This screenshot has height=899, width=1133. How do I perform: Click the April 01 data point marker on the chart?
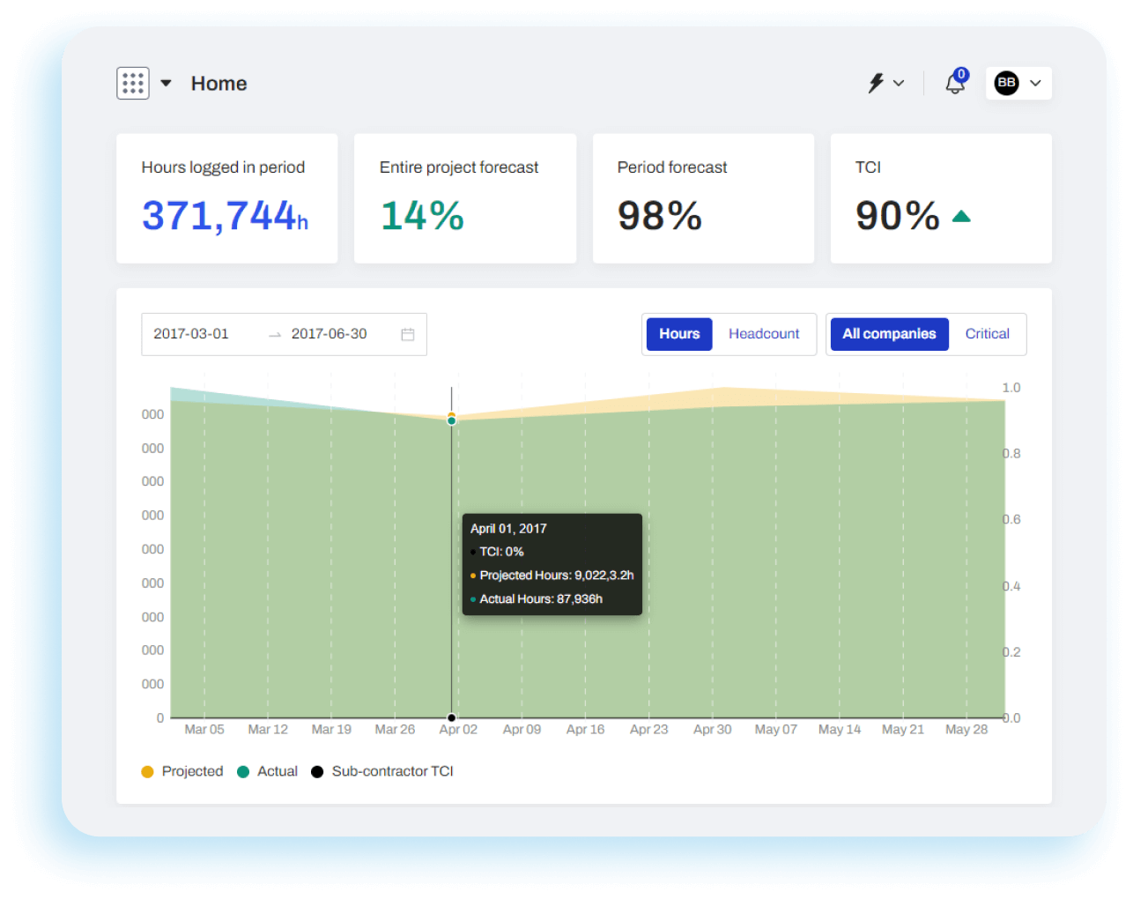click(x=451, y=420)
